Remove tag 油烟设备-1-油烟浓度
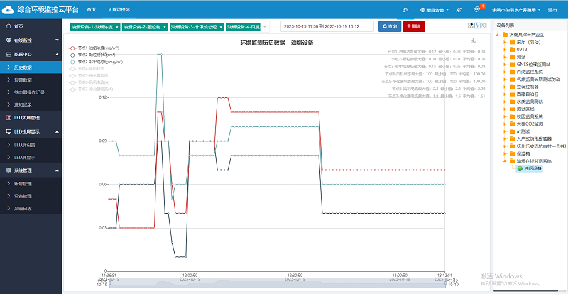 (x=116, y=27)
